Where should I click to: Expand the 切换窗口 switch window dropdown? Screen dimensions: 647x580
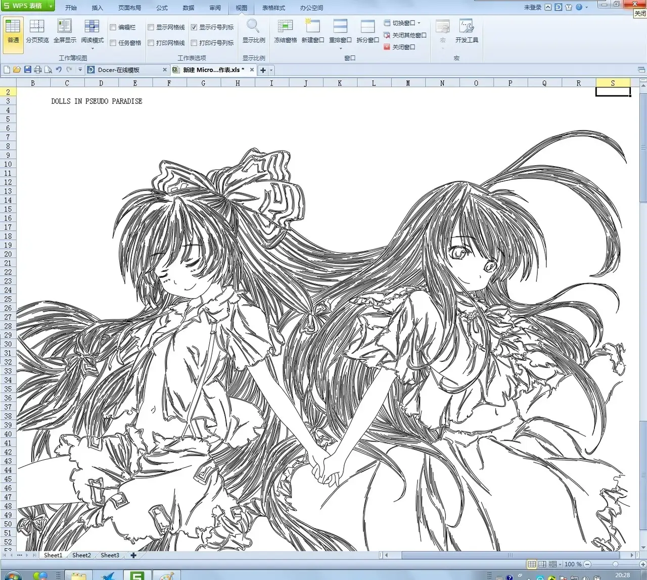click(419, 23)
